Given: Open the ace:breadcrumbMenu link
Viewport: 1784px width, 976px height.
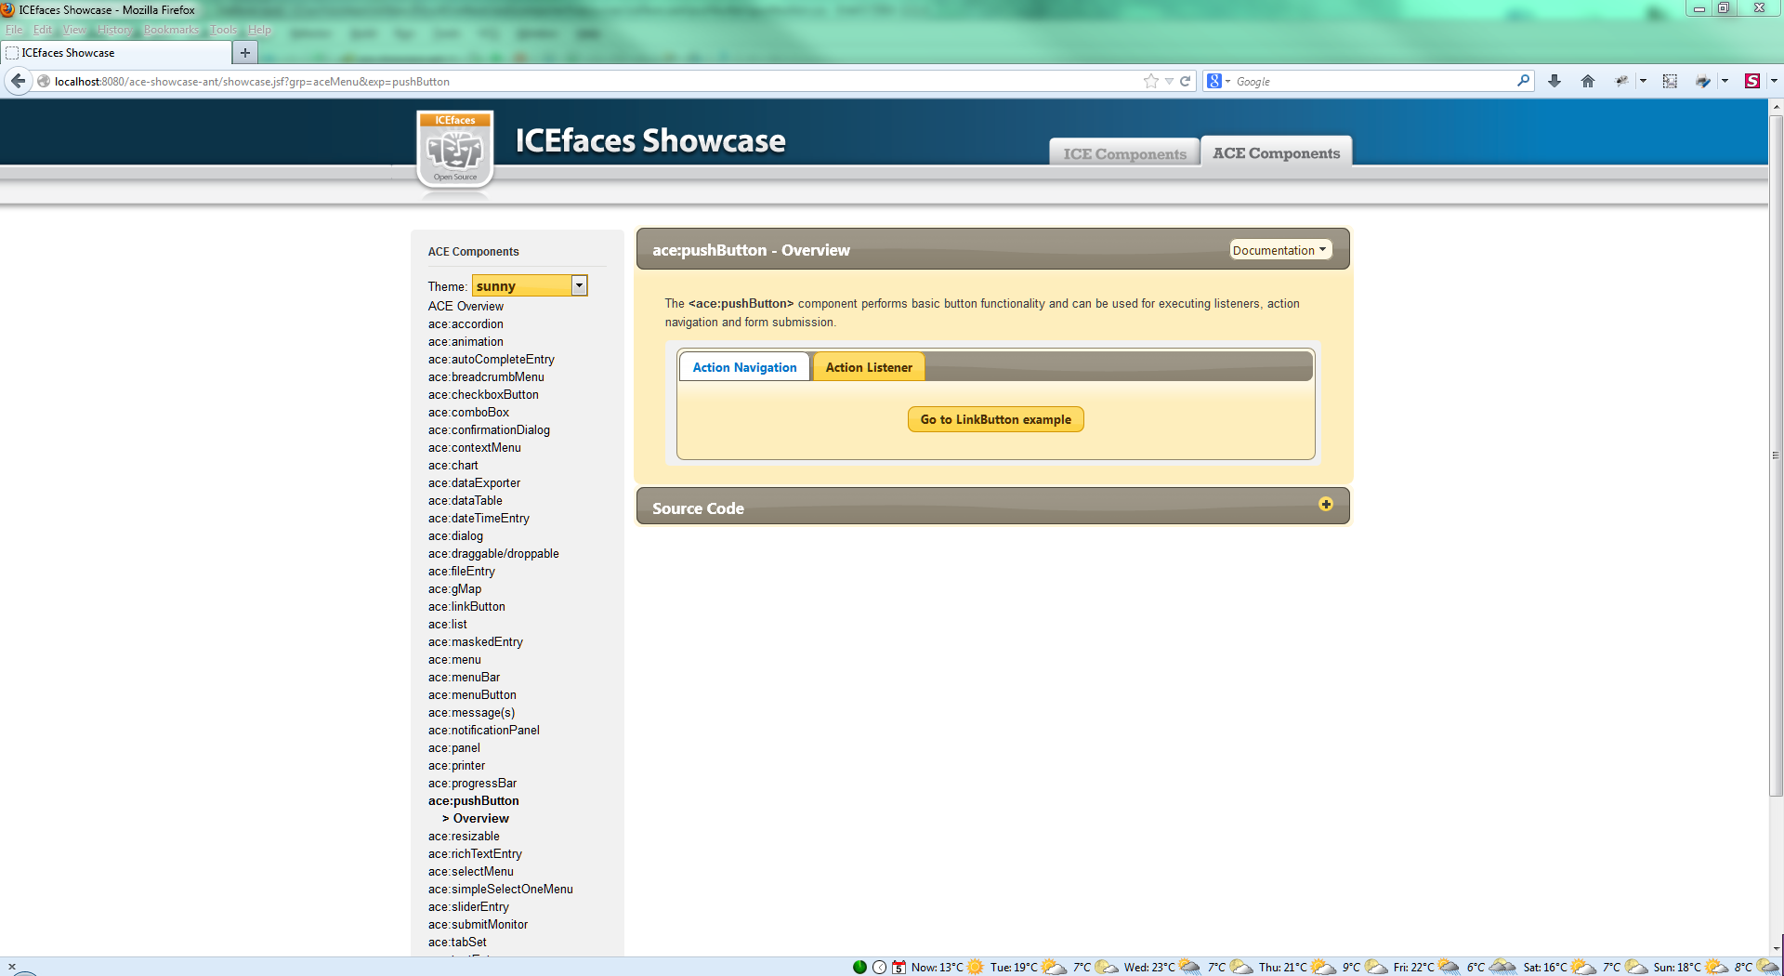Looking at the screenshot, I should 486,376.
